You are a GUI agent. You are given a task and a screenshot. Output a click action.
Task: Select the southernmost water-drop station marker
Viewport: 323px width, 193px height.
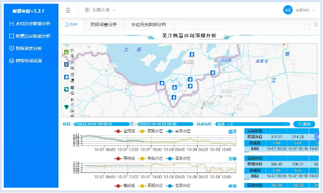174,97
